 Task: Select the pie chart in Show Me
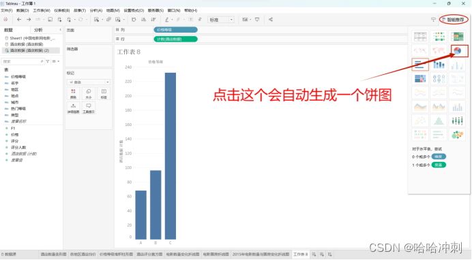click(458, 50)
